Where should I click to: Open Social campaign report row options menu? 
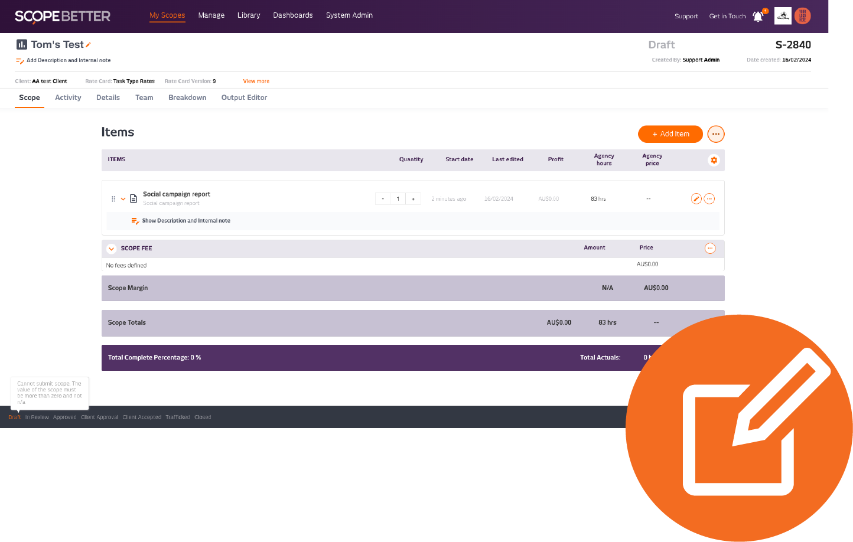click(x=709, y=199)
